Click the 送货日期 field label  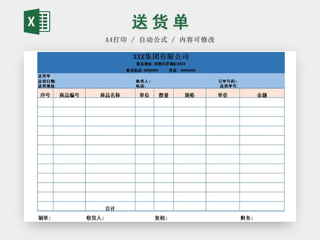pos(47,81)
